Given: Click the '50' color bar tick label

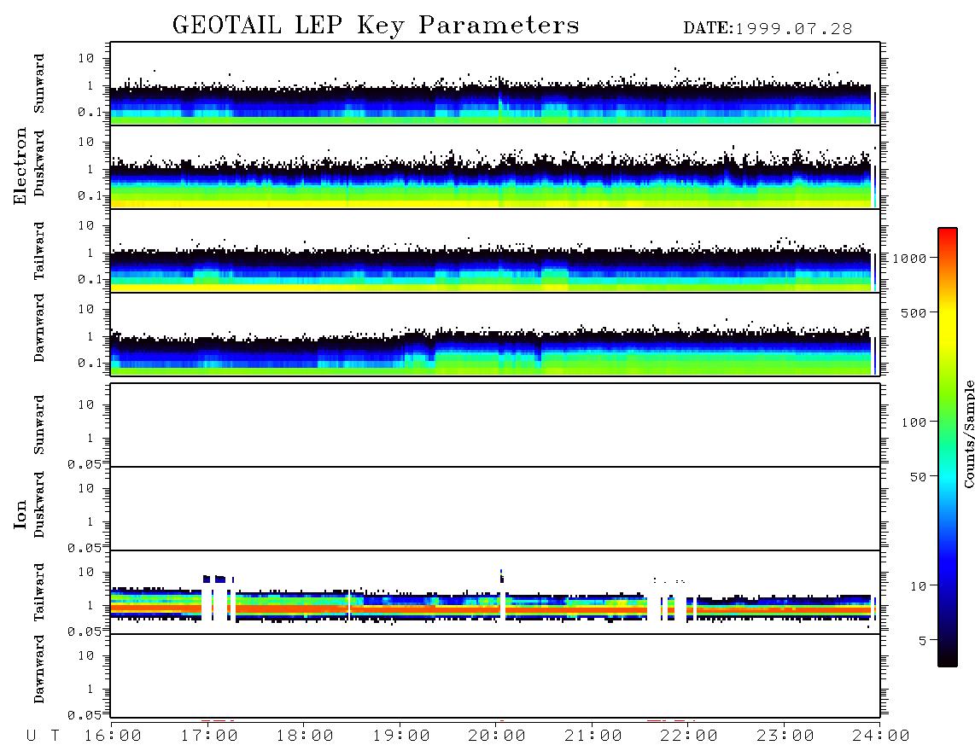Looking at the screenshot, I should click(x=918, y=477).
